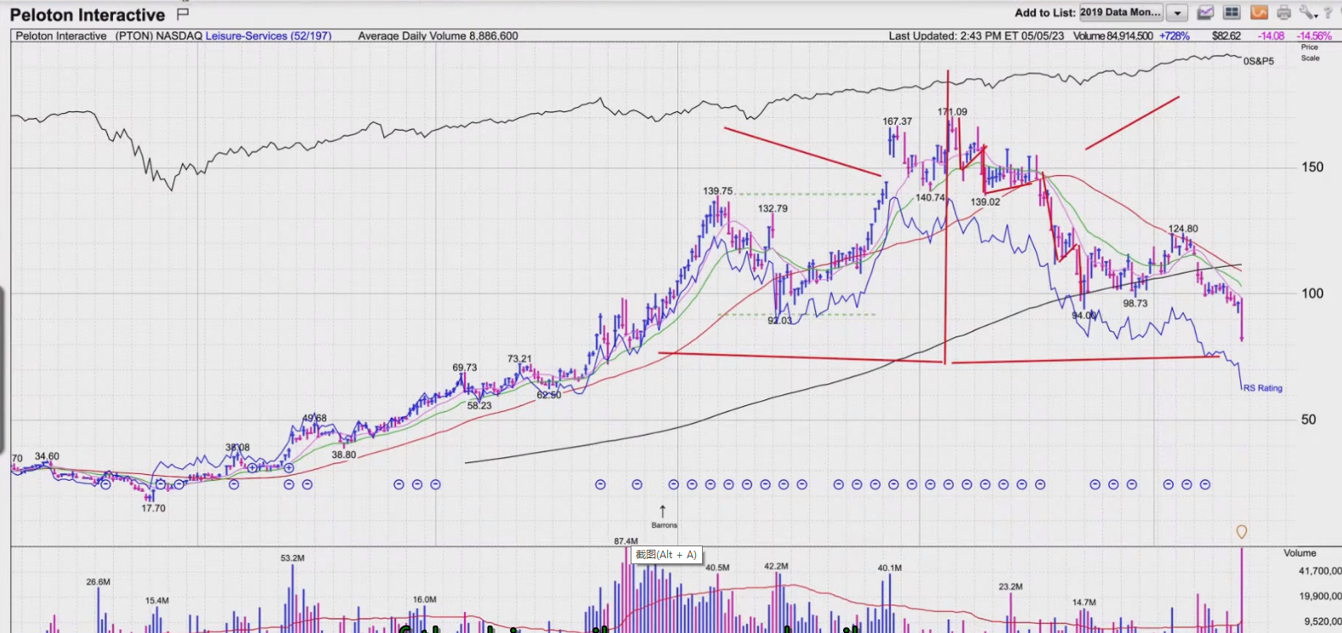Click the orange marker above latest volume bar

(1242, 532)
